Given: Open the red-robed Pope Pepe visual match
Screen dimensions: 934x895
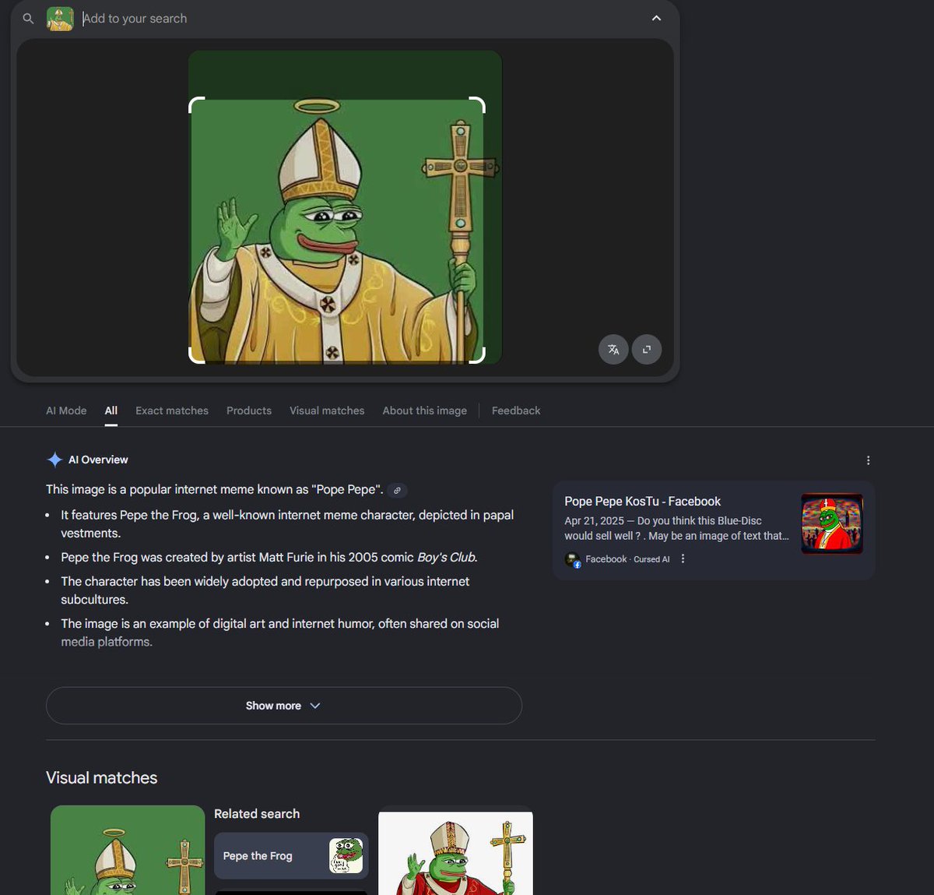Looking at the screenshot, I should pyautogui.click(x=455, y=853).
